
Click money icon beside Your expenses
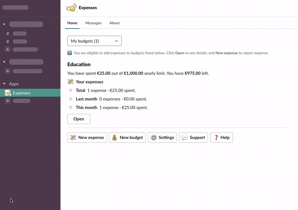pos(70,82)
